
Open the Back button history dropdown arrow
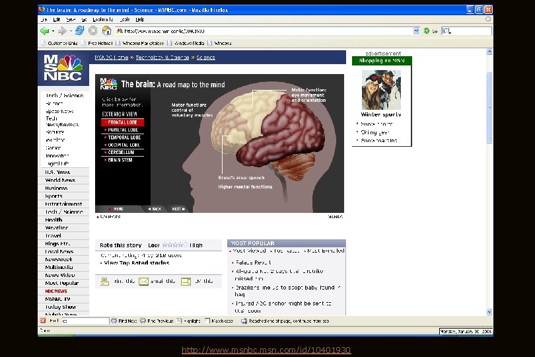point(54,31)
